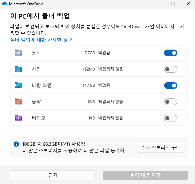Turn off the 문서 backup toggle
This screenshot has width=195, height=184.
[171, 53]
